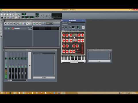Switch to the ENV/LFO tab in Nescaline
This screenshot has height=103, width=138.
(x=68, y=31)
